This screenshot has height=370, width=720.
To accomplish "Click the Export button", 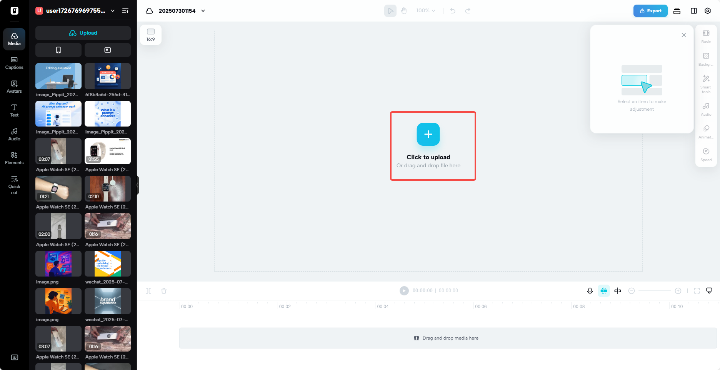I will tap(650, 11).
